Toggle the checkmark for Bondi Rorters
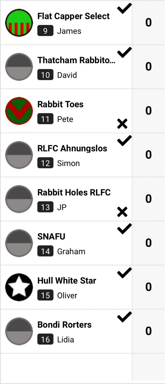The width and height of the screenshot is (165, 384). [x=125, y=317]
